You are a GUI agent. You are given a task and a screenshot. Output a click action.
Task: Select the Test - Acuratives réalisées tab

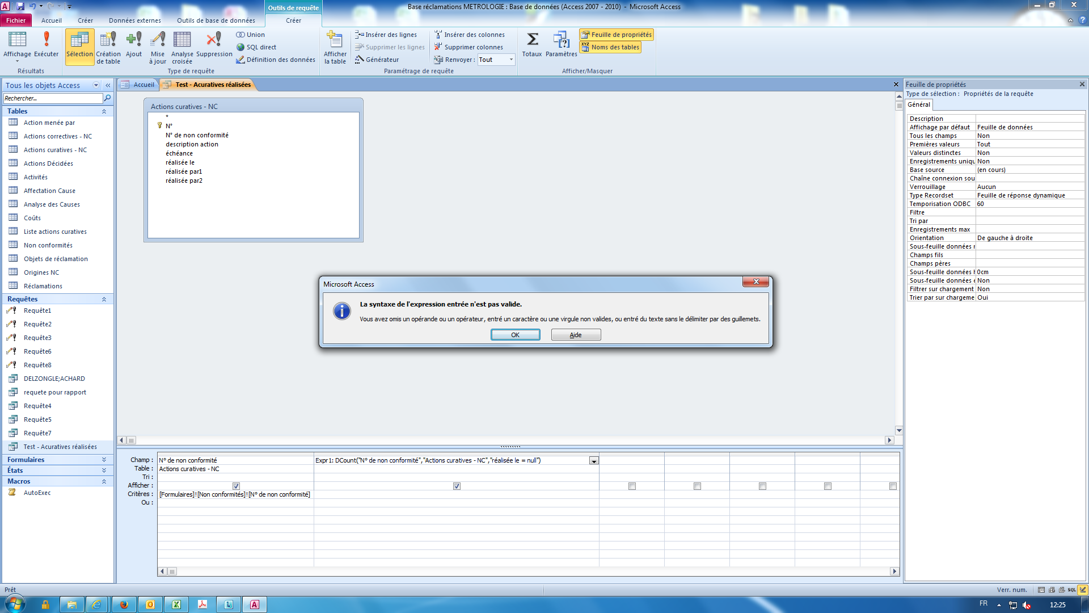[x=213, y=85]
